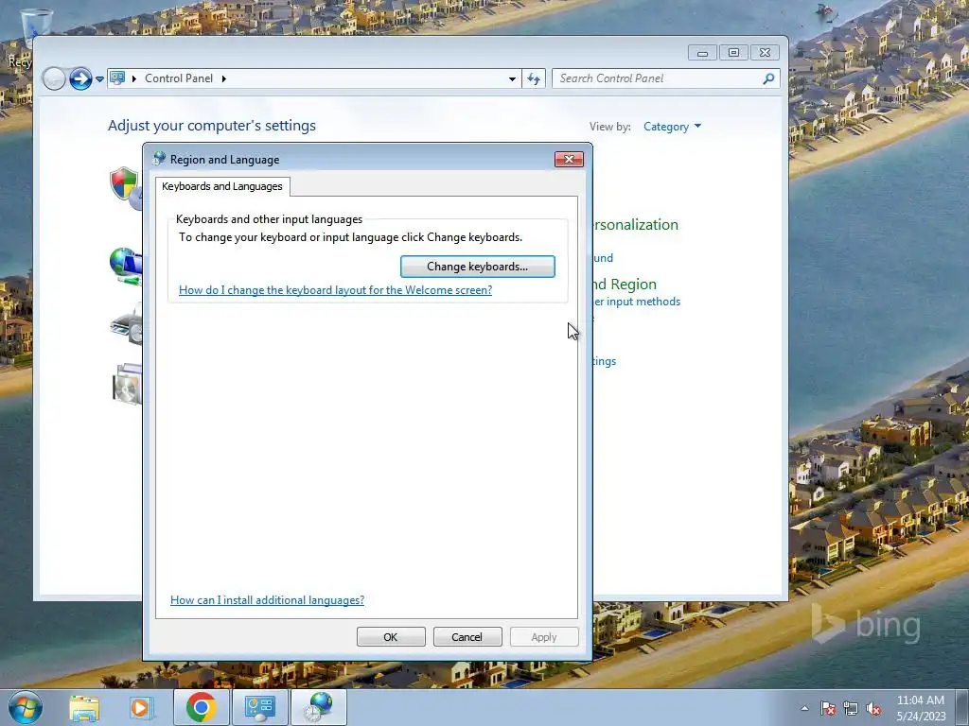969x726 pixels.
Task: Open the Change keyboards dialog
Action: point(477,267)
